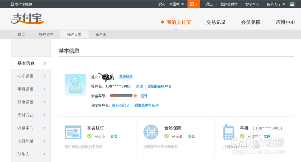
Task: Select 安全设置 in the sidebar
Action: [x=31, y=76]
